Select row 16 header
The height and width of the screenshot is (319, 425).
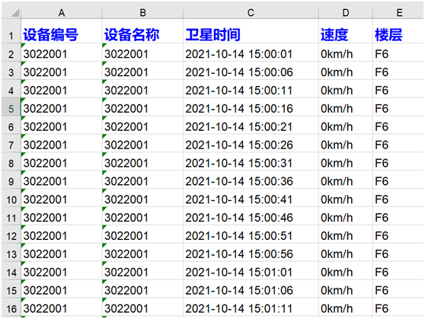pyautogui.click(x=11, y=308)
